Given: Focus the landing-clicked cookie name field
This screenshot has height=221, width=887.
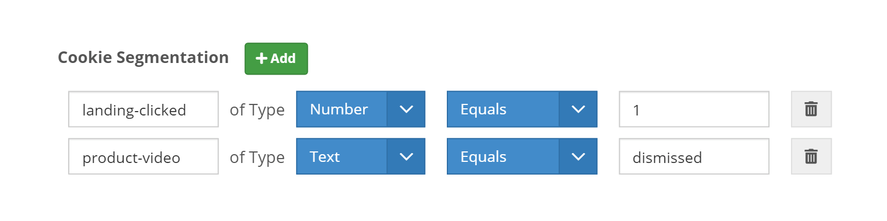Looking at the screenshot, I should (x=144, y=109).
